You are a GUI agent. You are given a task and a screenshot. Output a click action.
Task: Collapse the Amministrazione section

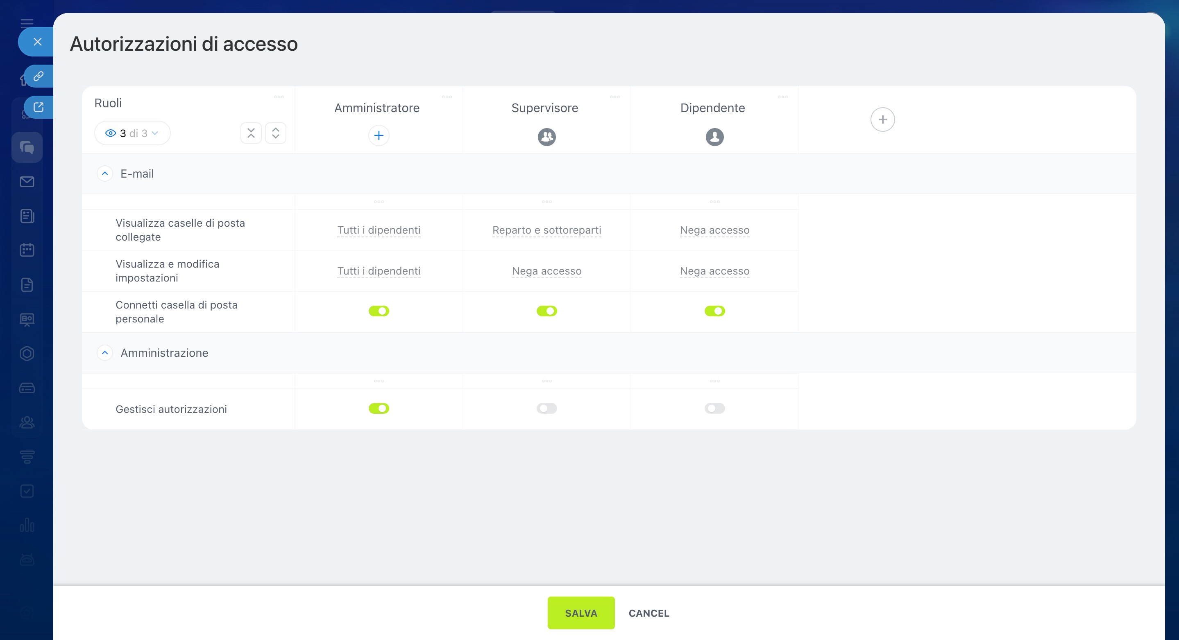[105, 353]
